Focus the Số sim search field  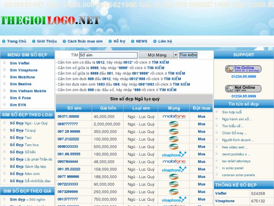(x=108, y=55)
